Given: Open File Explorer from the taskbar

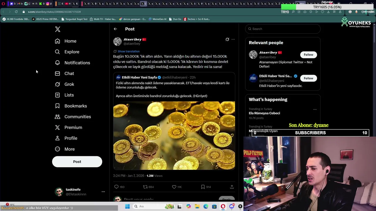Looking at the screenshot, I should click(x=197, y=206).
